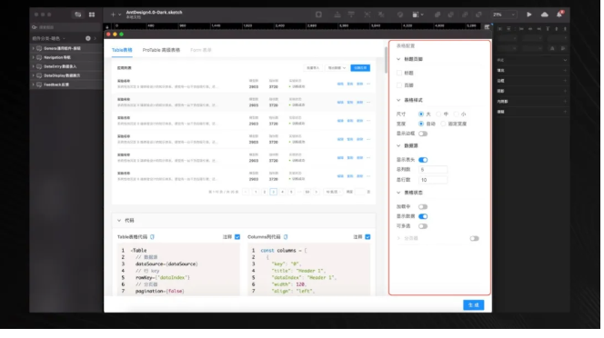Select the Navigation导航 item in sidebar
The width and height of the screenshot is (604, 338).
pos(56,57)
